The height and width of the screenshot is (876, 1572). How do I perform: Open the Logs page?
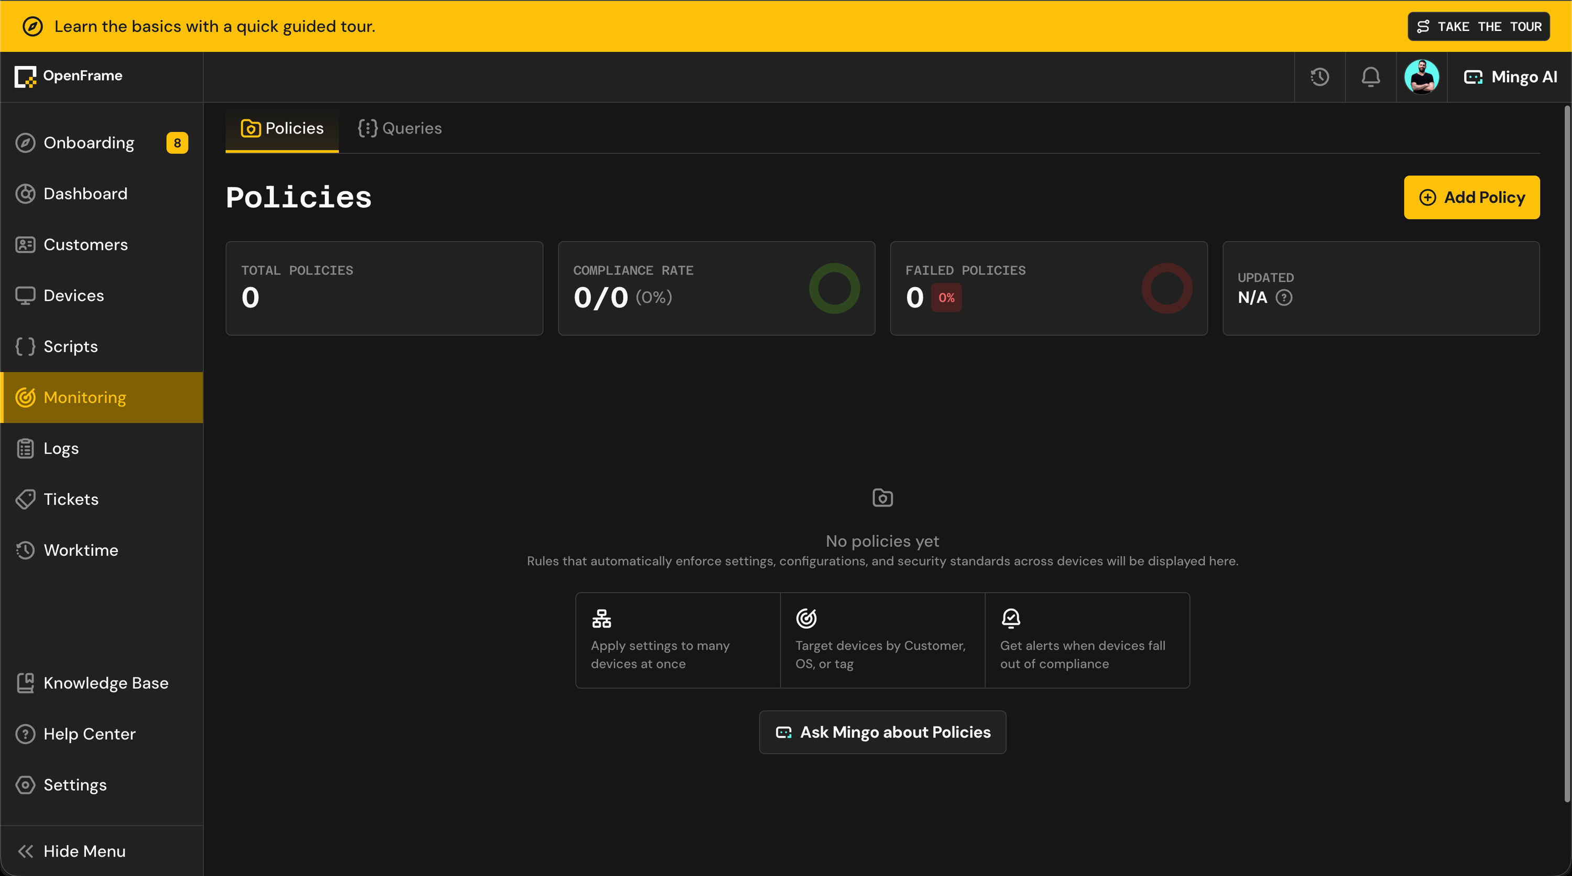click(101, 448)
